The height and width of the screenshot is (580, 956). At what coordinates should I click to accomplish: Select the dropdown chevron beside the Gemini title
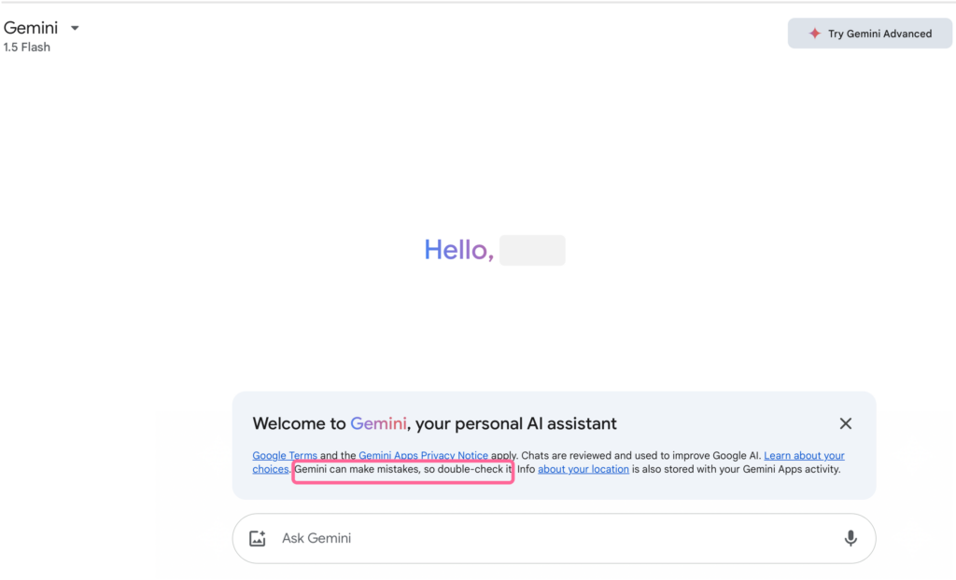point(75,28)
